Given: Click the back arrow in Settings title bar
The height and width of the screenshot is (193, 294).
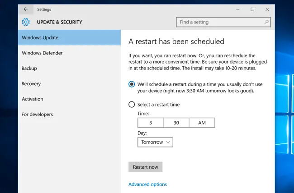Looking at the screenshot, I should coord(26,9).
